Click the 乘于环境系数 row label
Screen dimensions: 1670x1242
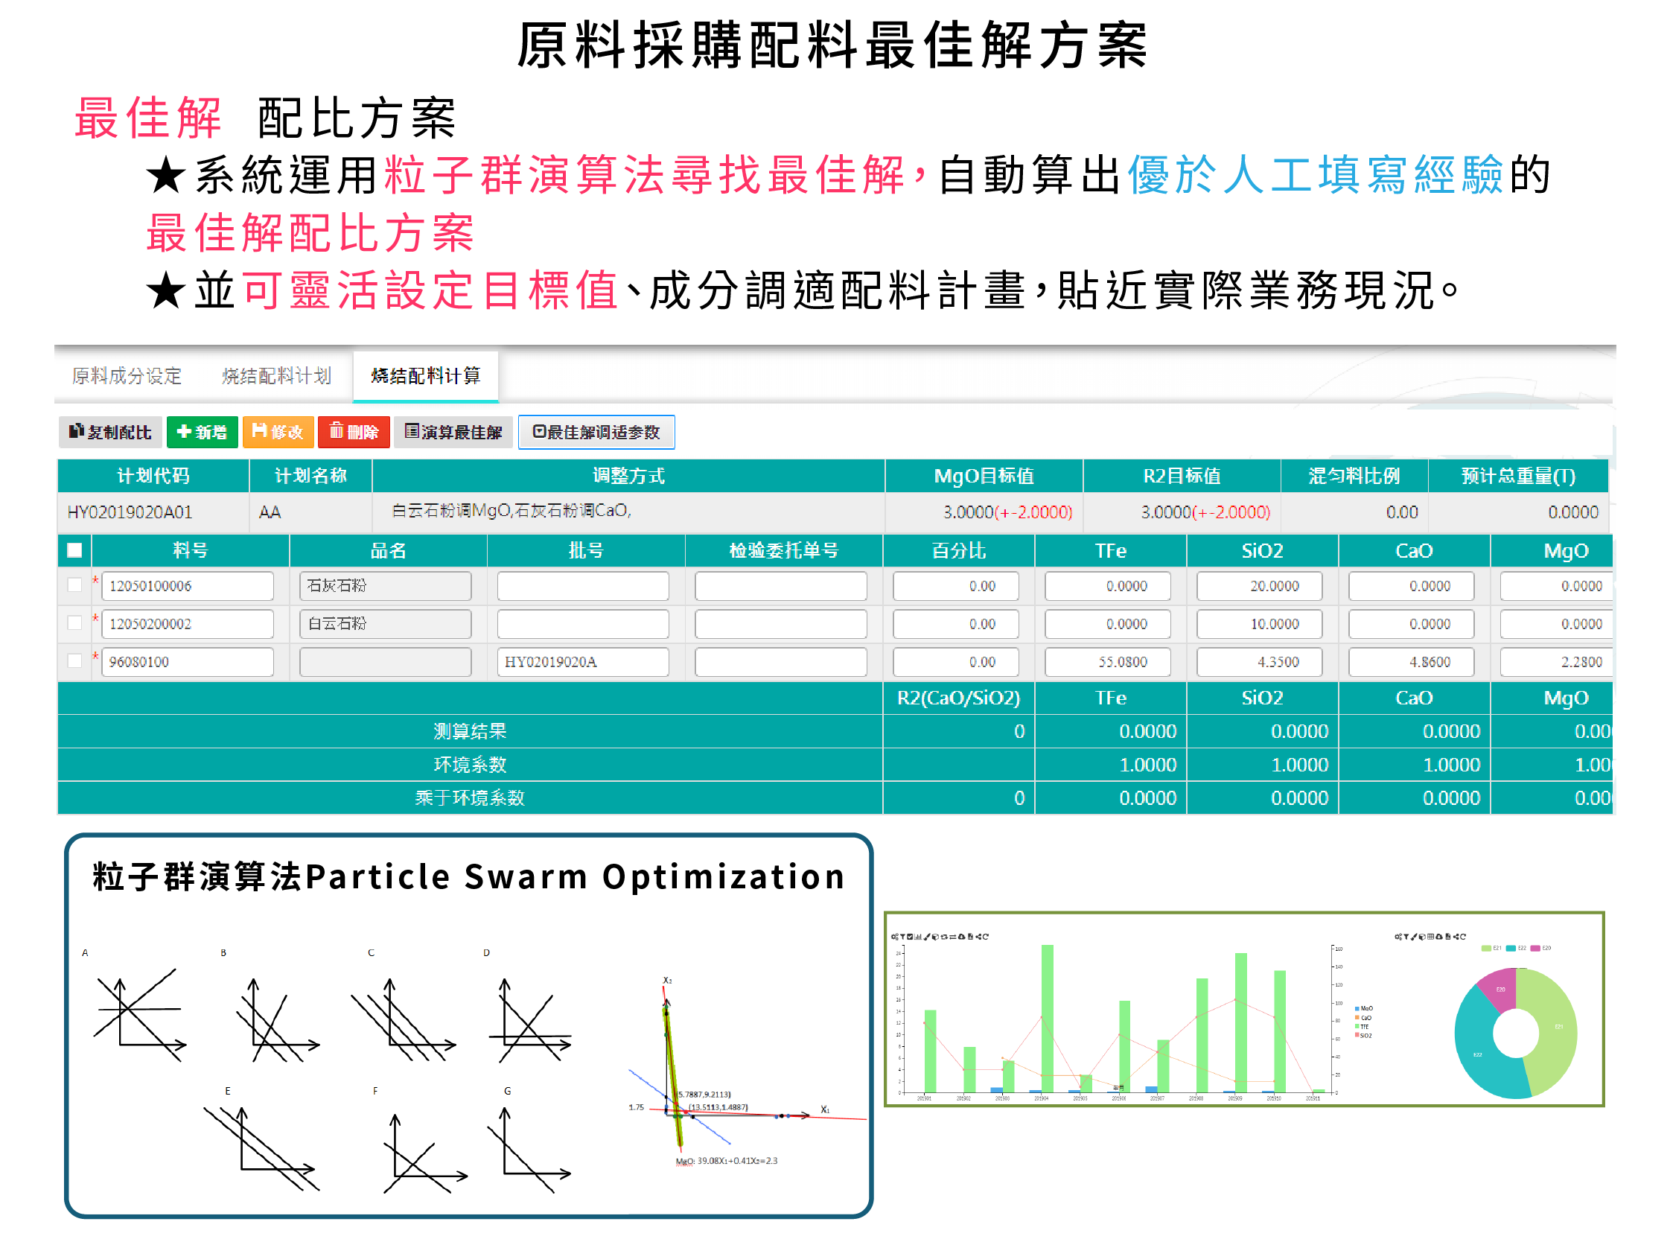click(470, 798)
